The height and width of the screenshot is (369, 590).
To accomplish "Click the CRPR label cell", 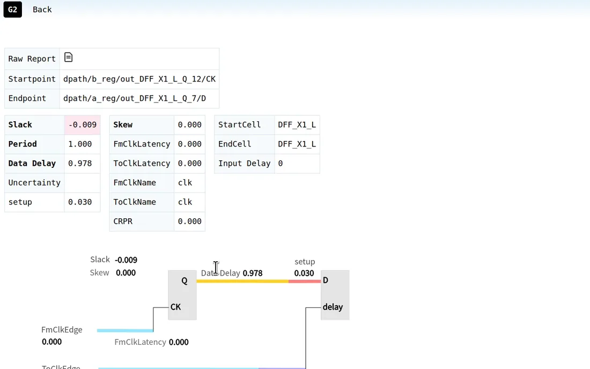I will (142, 221).
